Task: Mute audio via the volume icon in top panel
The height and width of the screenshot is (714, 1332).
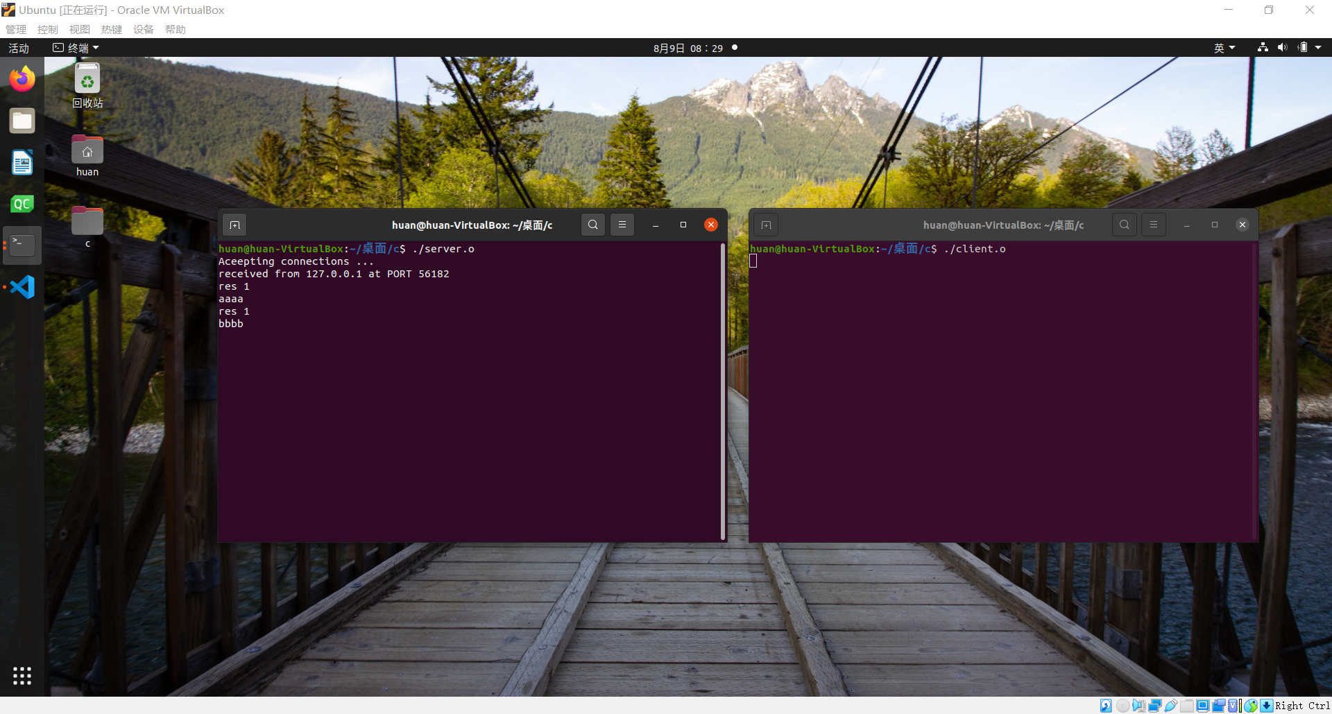Action: (1282, 47)
